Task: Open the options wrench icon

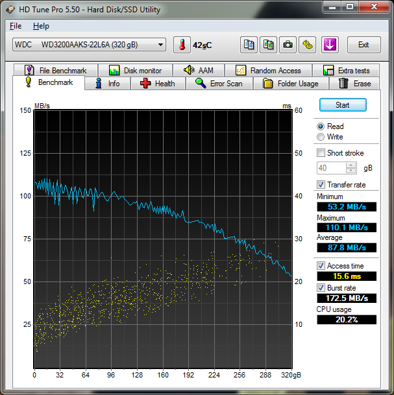Action: 307,45
